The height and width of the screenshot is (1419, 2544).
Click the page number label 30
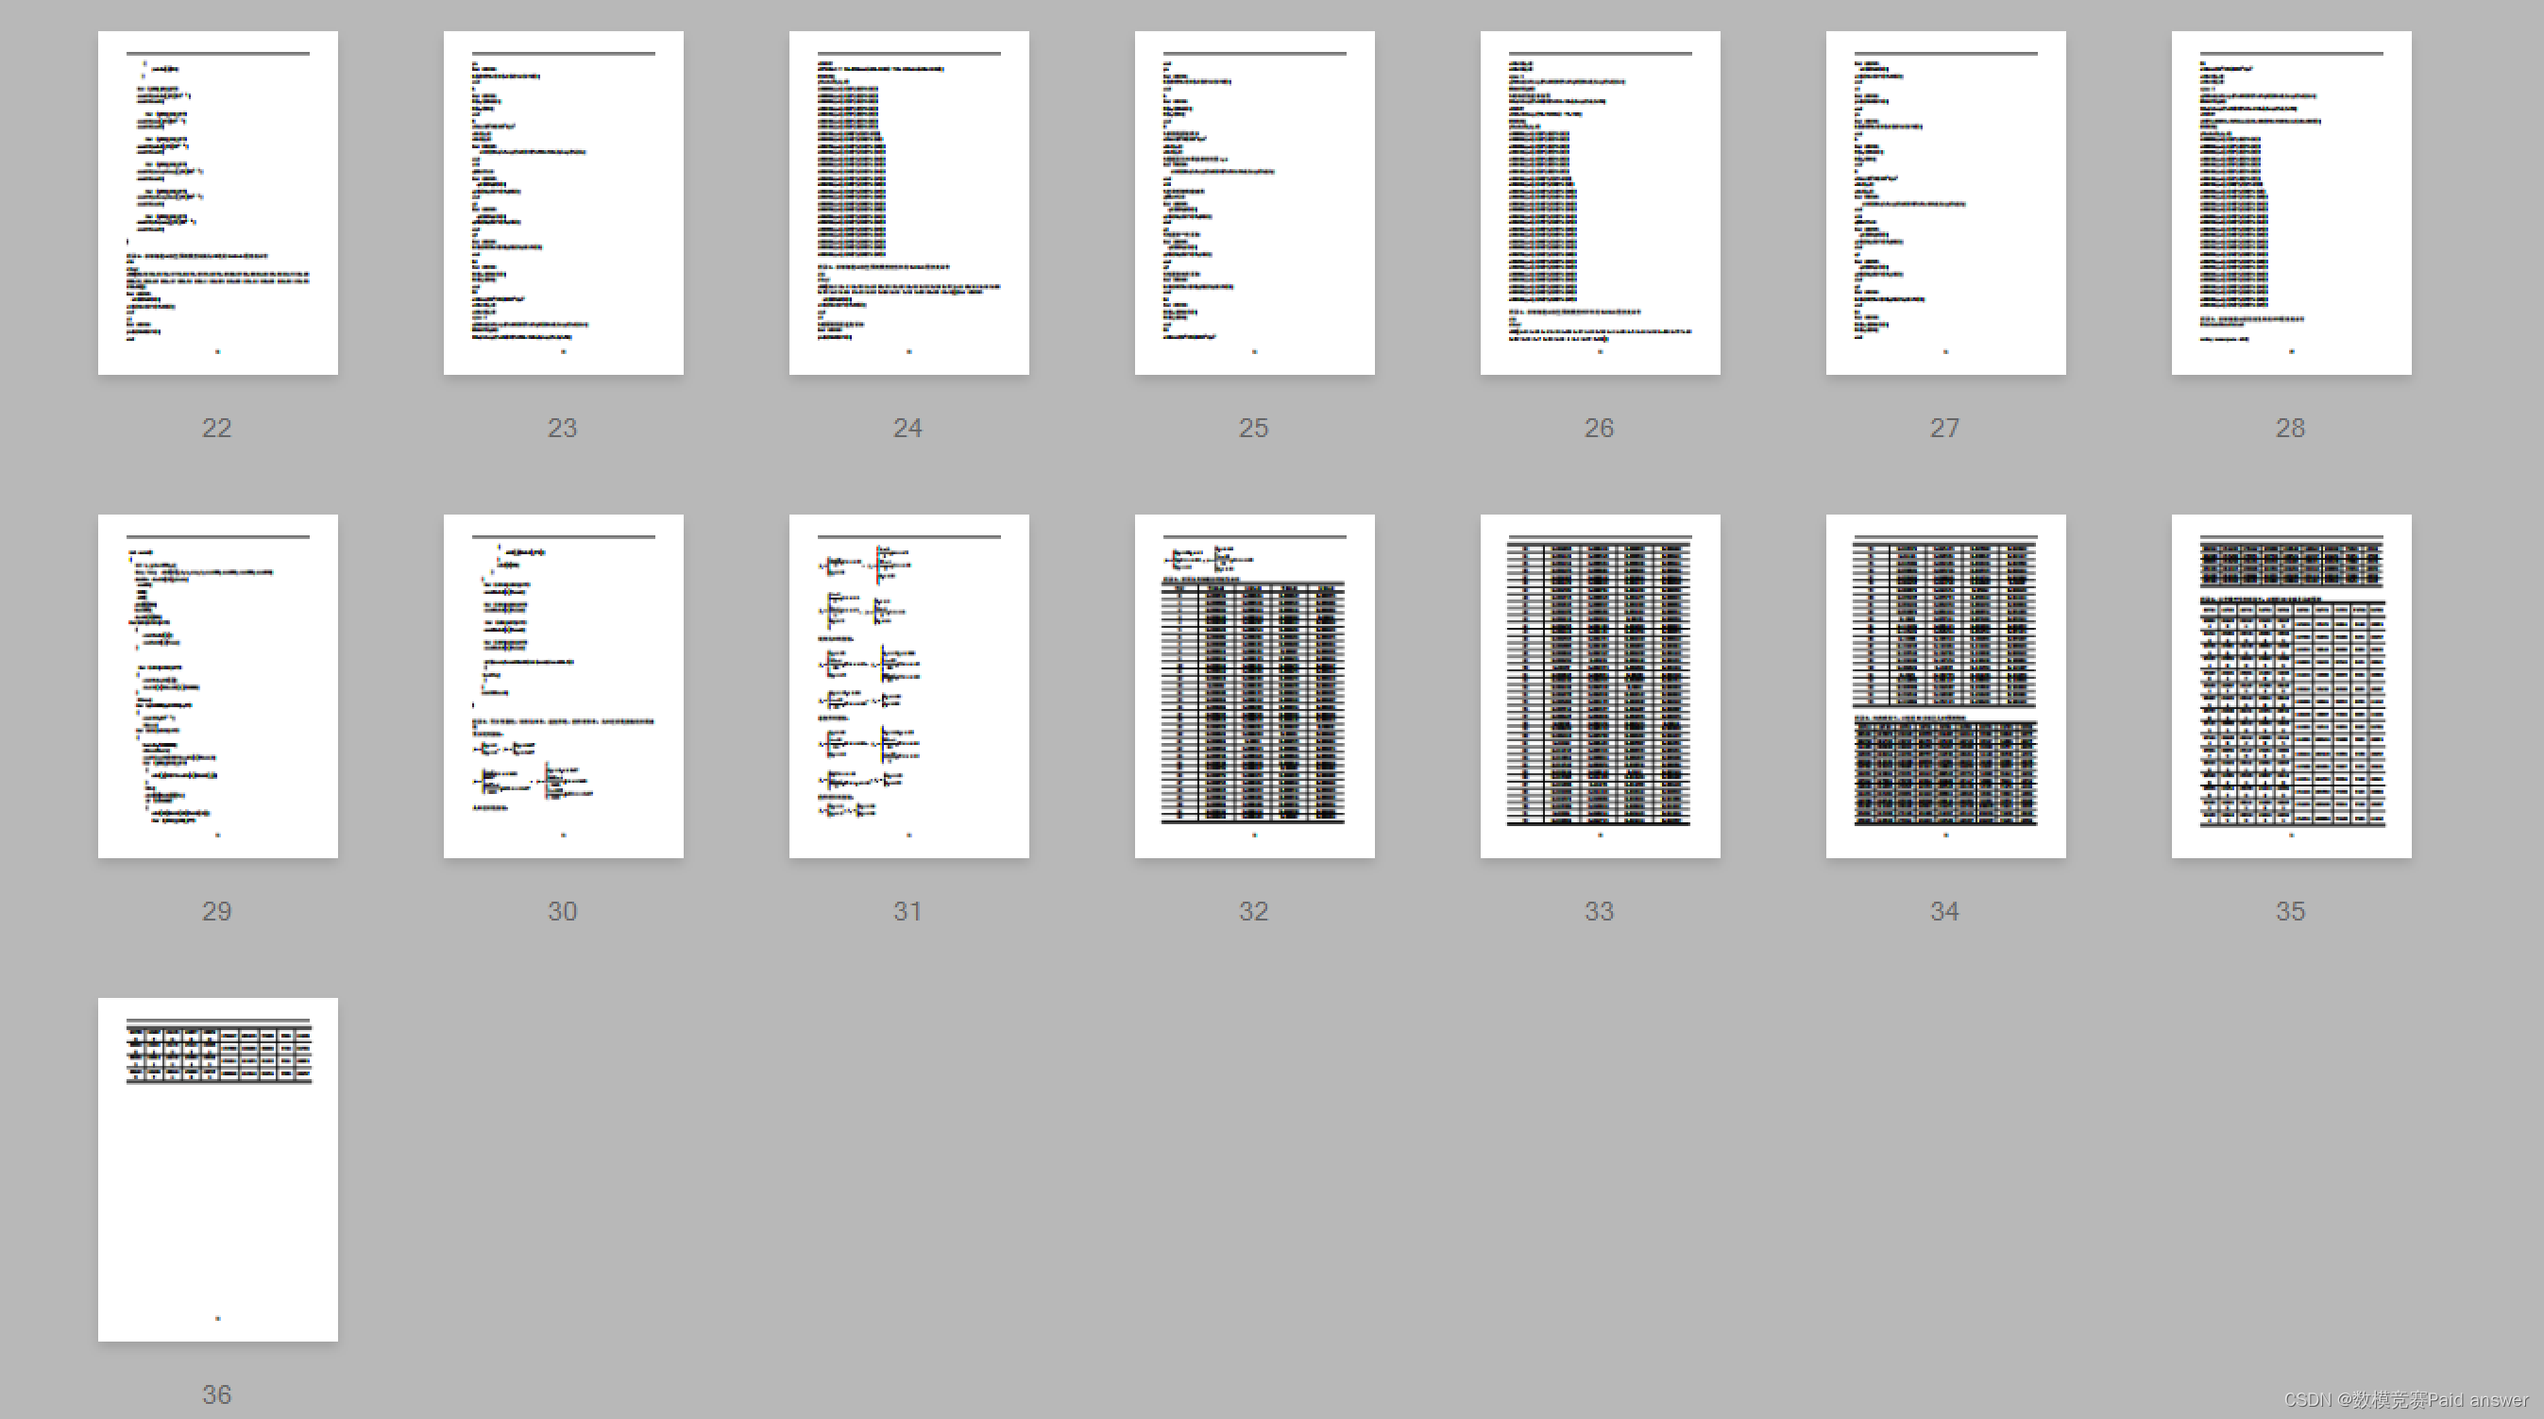[x=563, y=910]
